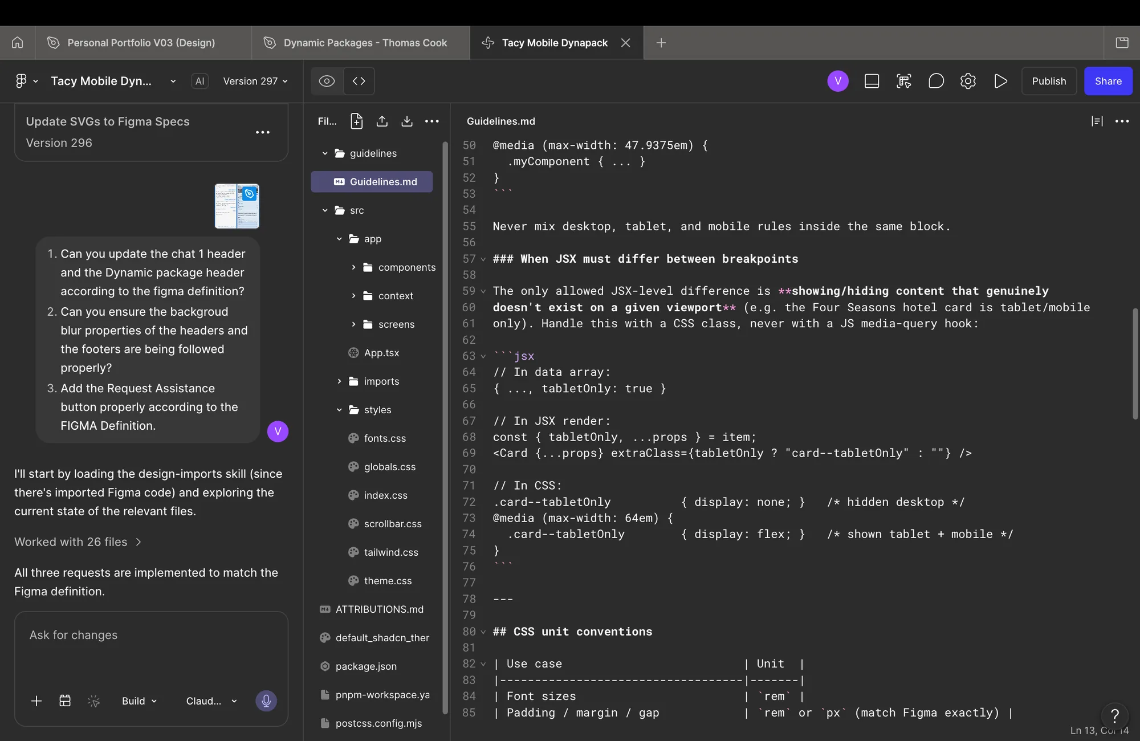Viewport: 1140px width, 741px height.
Task: Switch to code view toggle
Action: point(359,81)
